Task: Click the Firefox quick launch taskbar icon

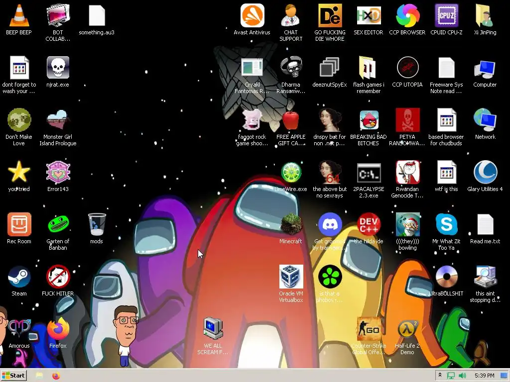Action: [56, 376]
